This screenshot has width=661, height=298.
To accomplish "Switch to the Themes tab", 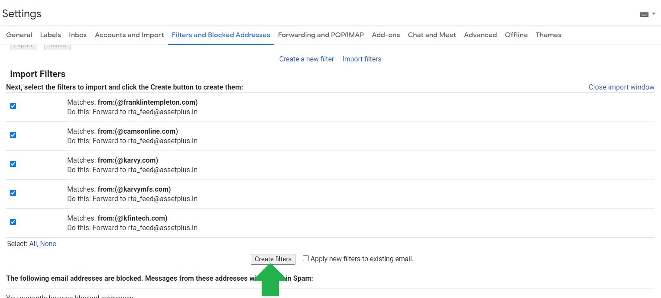I will (x=548, y=35).
